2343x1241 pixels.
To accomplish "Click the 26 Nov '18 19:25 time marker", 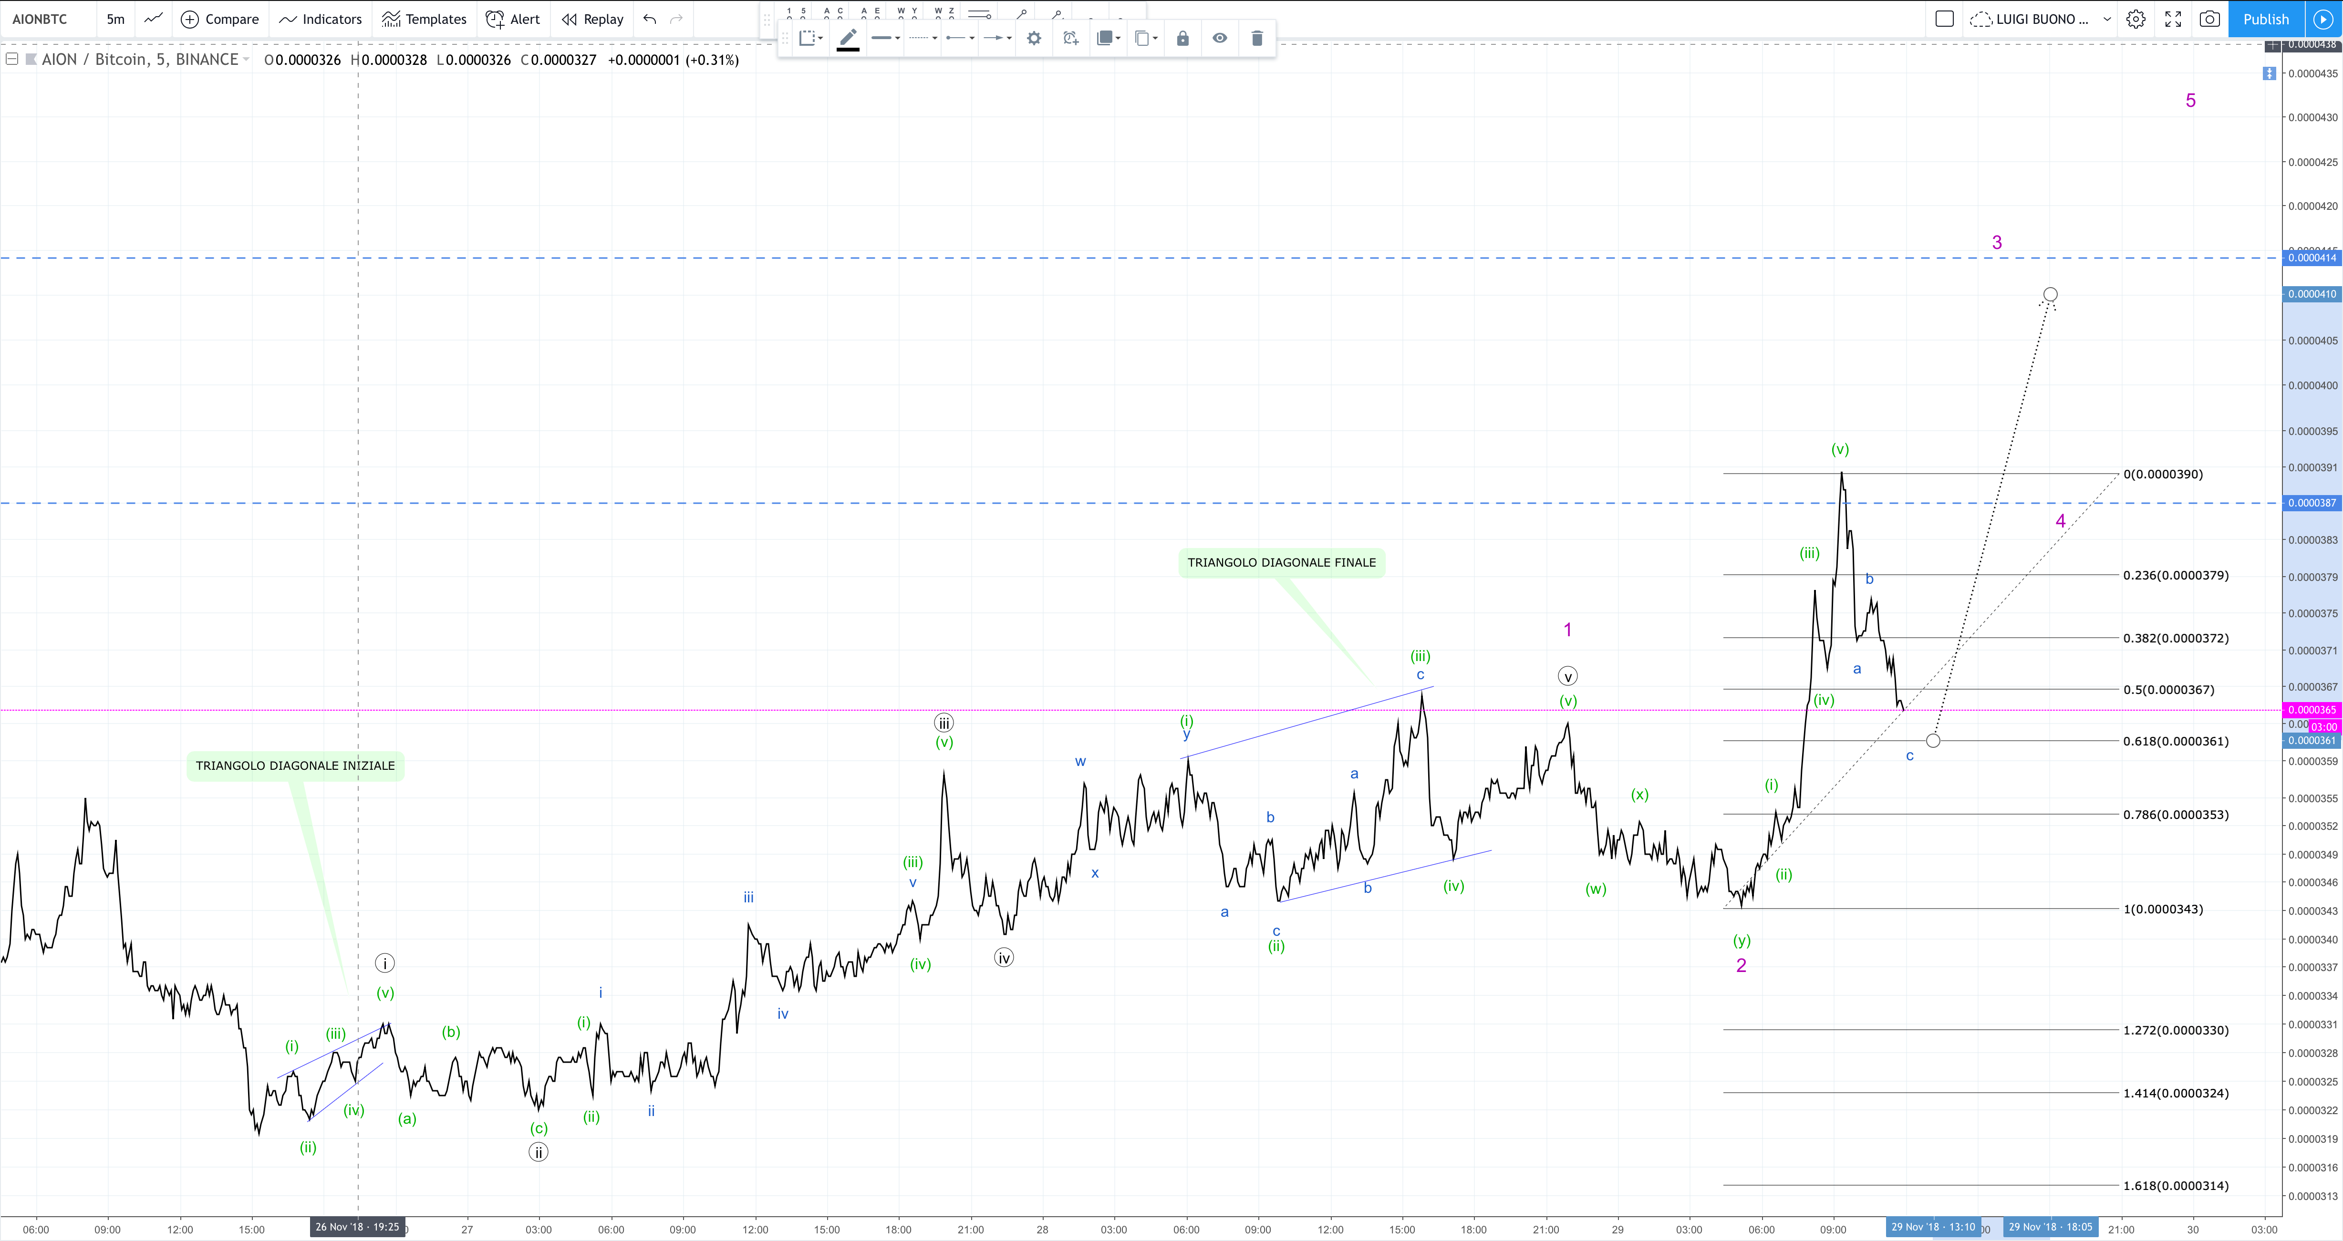I will pyautogui.click(x=357, y=1227).
